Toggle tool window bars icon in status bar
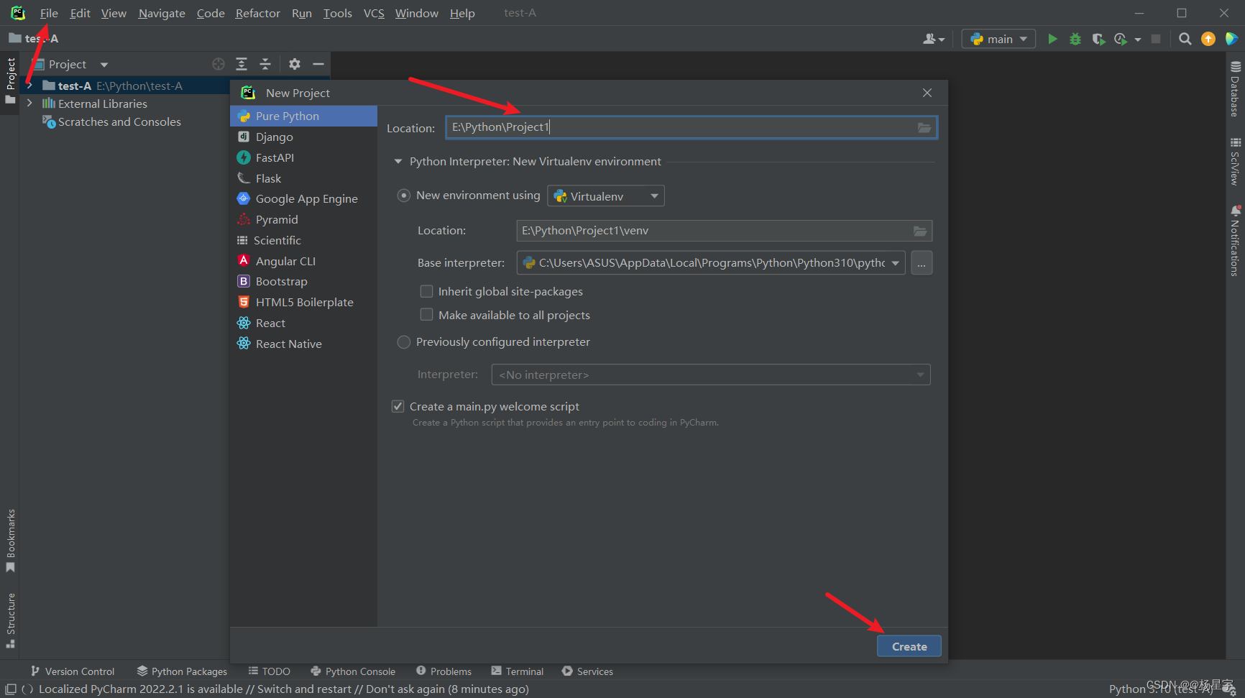The image size is (1245, 698). coord(11,689)
